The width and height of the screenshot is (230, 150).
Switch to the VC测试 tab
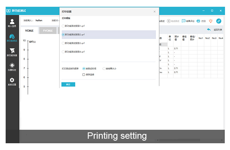pos(29,31)
